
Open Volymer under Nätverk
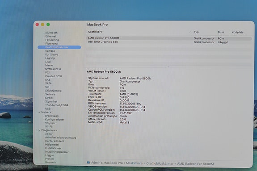[x=50, y=123]
